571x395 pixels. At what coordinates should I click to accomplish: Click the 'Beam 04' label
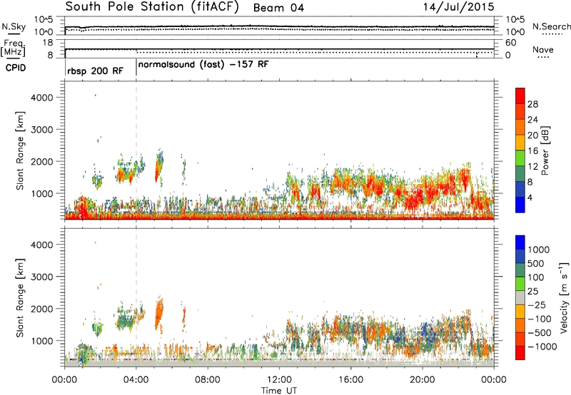pos(278,8)
